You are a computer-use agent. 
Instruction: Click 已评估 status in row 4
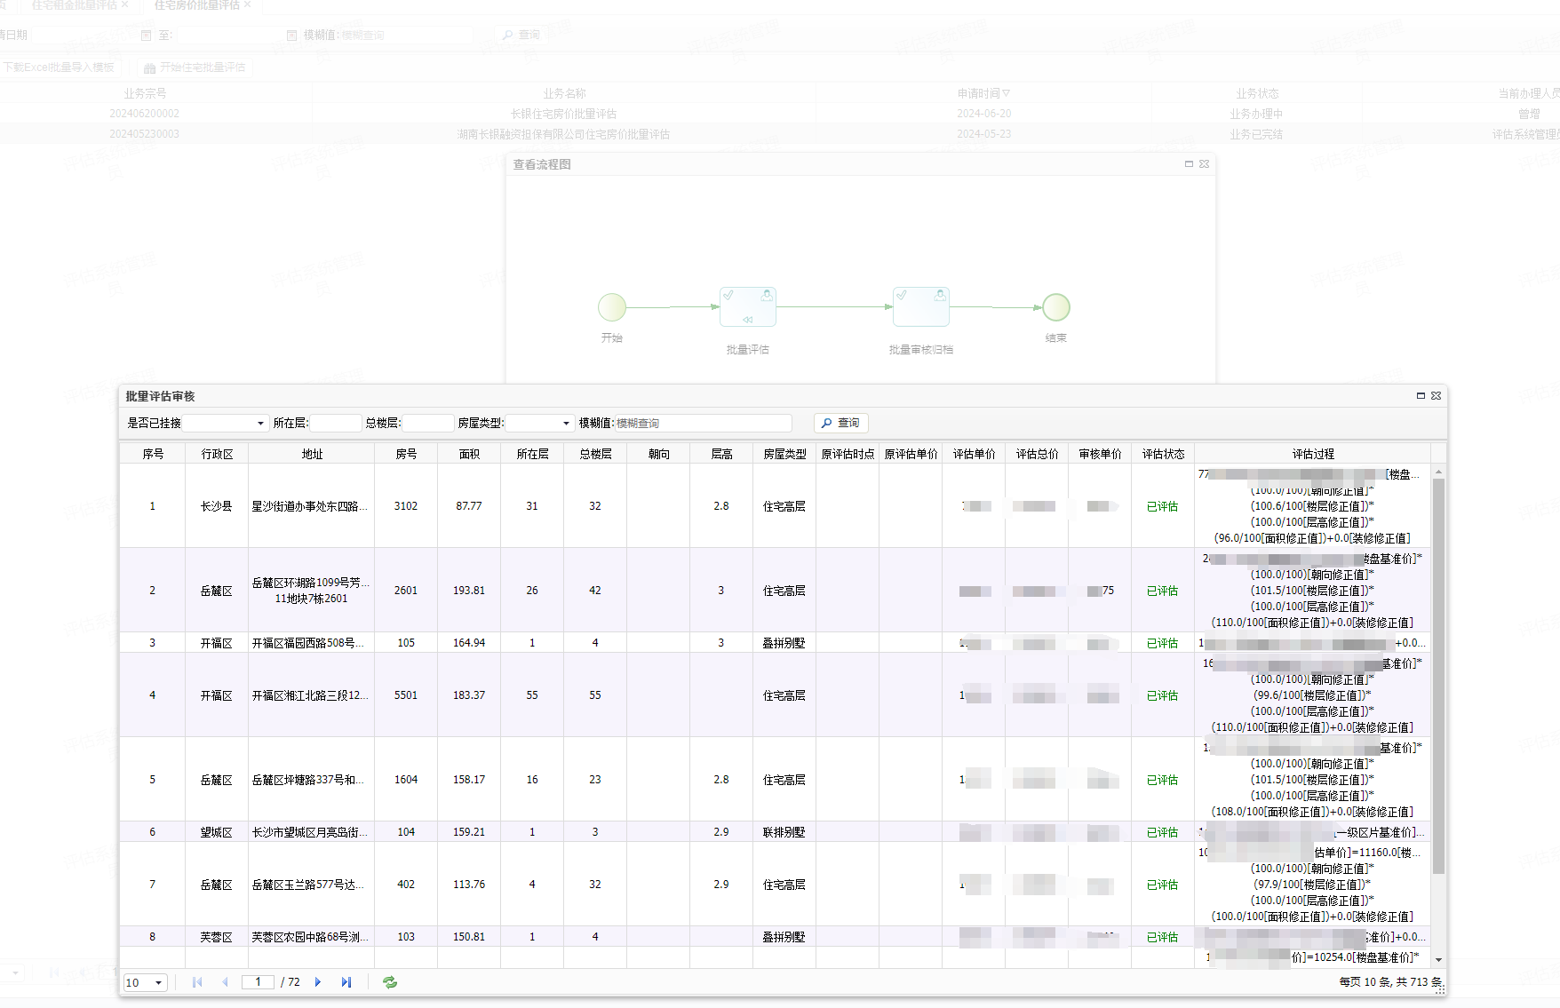pos(1162,695)
